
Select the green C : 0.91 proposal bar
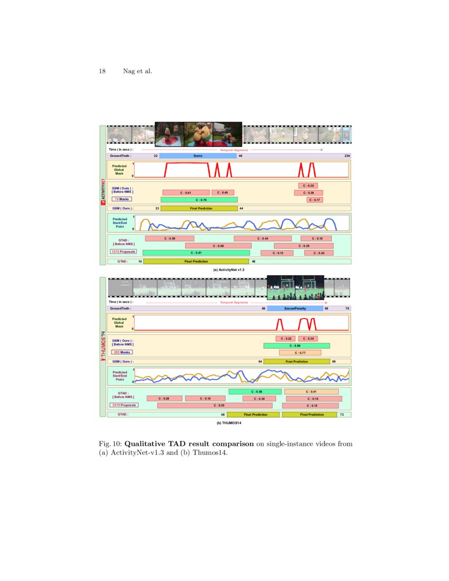coord(195,253)
